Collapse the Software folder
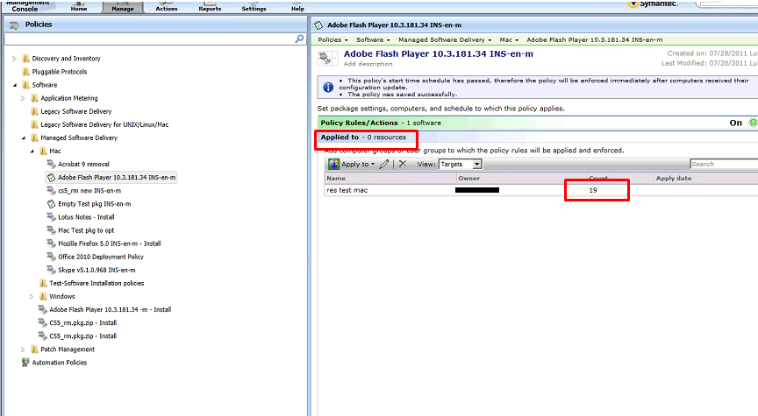Screen dimensions: 758x416 coord(14,85)
